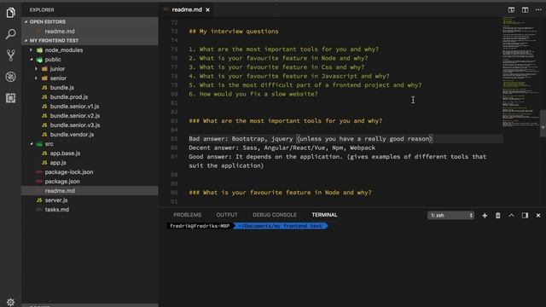Move the panel to the side

click(x=525, y=216)
